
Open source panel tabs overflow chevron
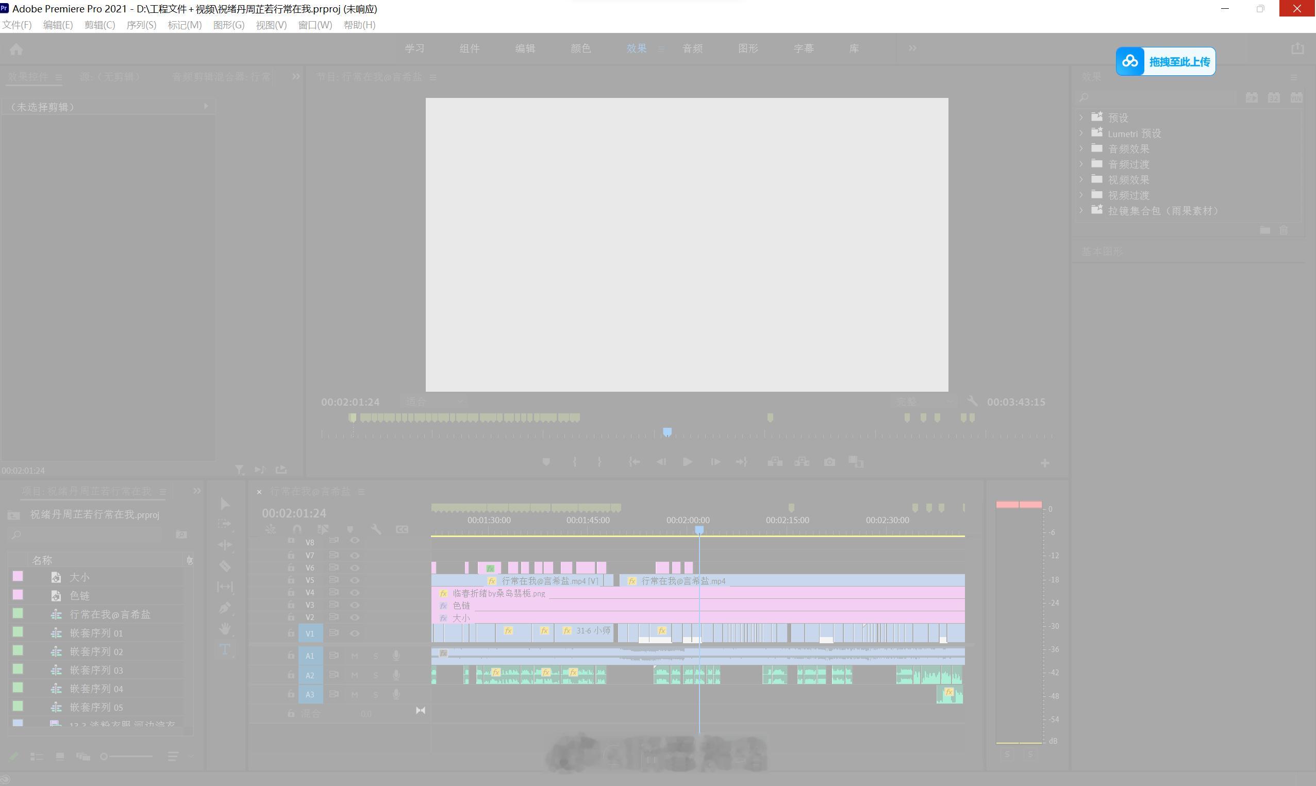pyautogui.click(x=296, y=77)
